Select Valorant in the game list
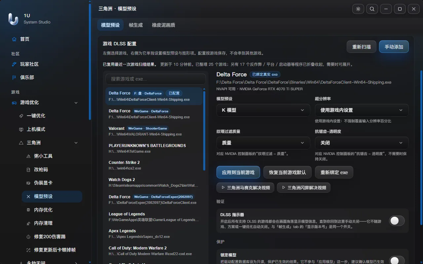This screenshot has width=423, height=264. point(154,131)
